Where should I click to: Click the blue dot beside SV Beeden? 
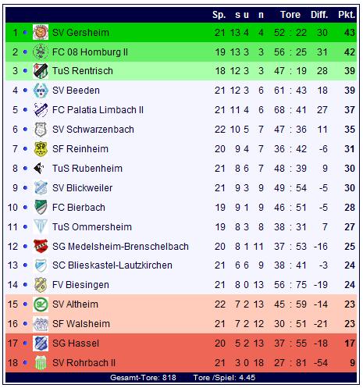(x=25, y=91)
